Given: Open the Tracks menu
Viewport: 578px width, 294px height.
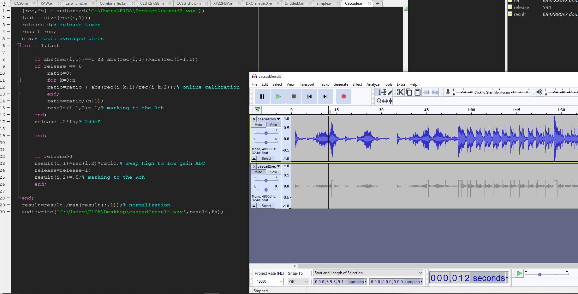Looking at the screenshot, I should pos(324,84).
